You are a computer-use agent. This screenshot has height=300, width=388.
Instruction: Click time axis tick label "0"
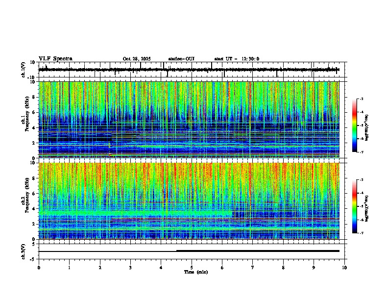pyautogui.click(x=39, y=268)
